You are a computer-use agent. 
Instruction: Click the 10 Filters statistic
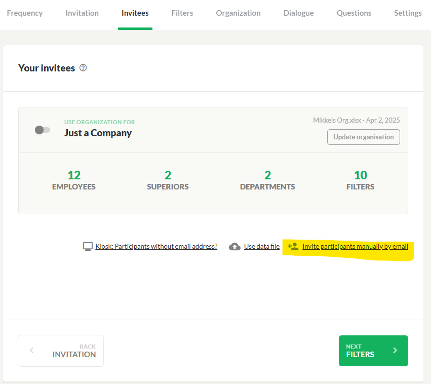(360, 180)
